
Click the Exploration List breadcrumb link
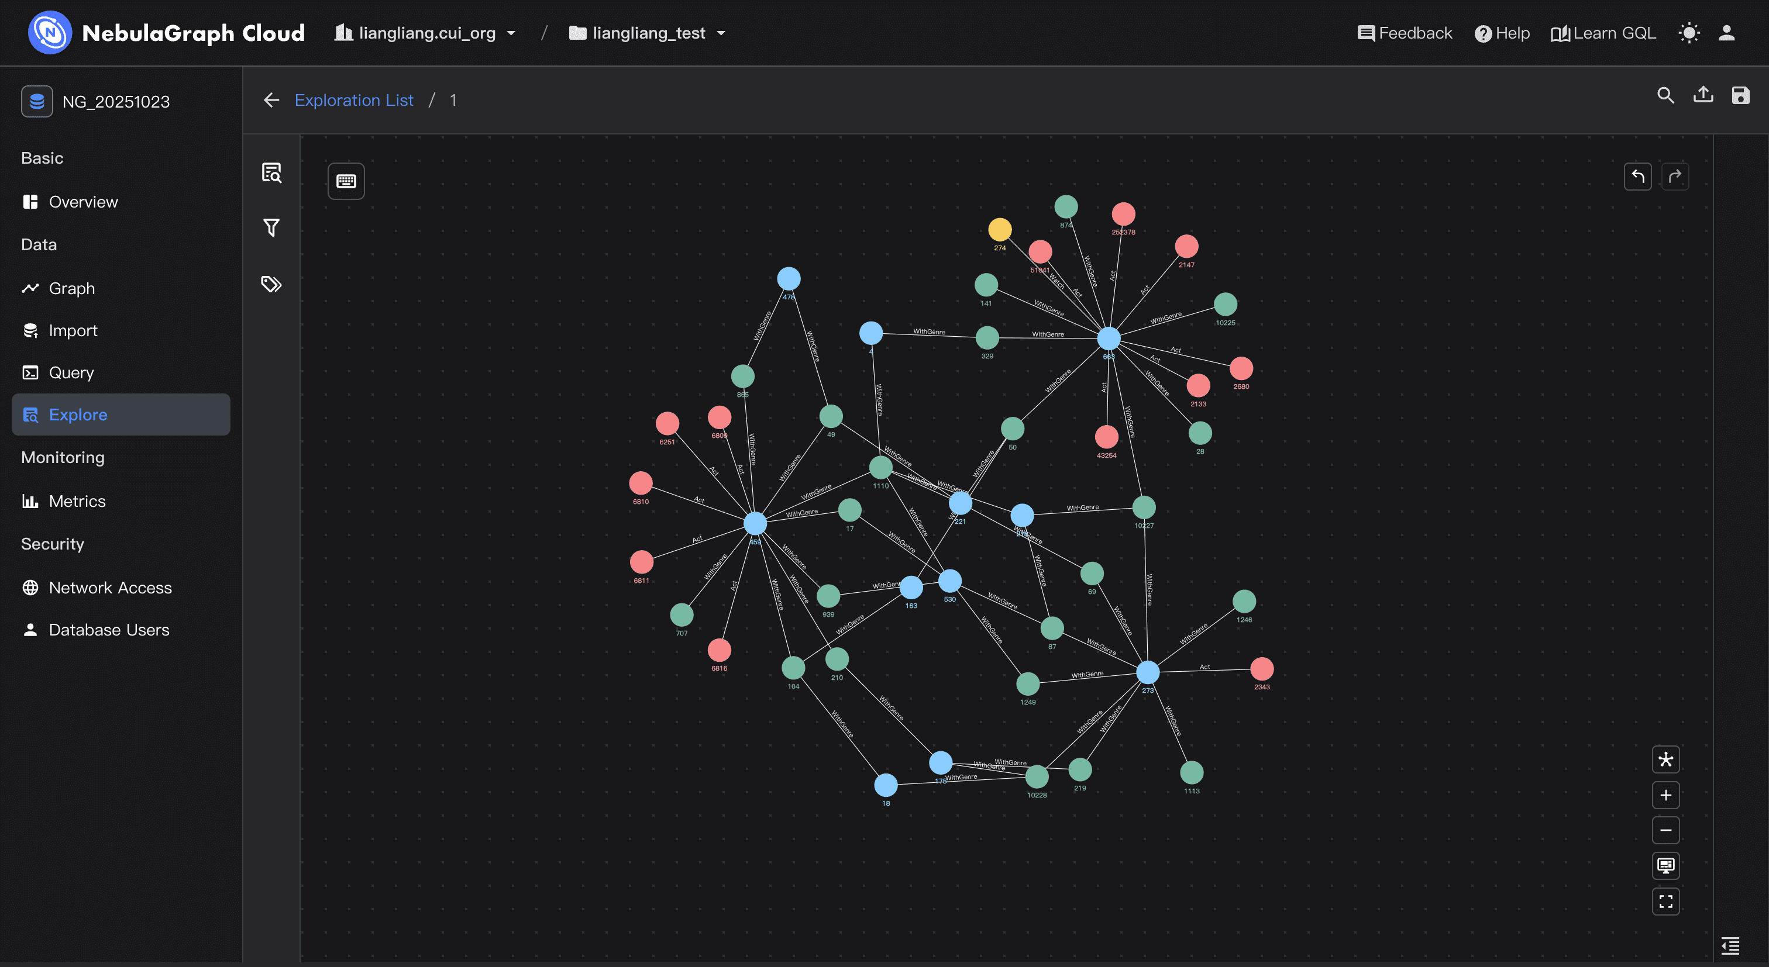(x=354, y=100)
